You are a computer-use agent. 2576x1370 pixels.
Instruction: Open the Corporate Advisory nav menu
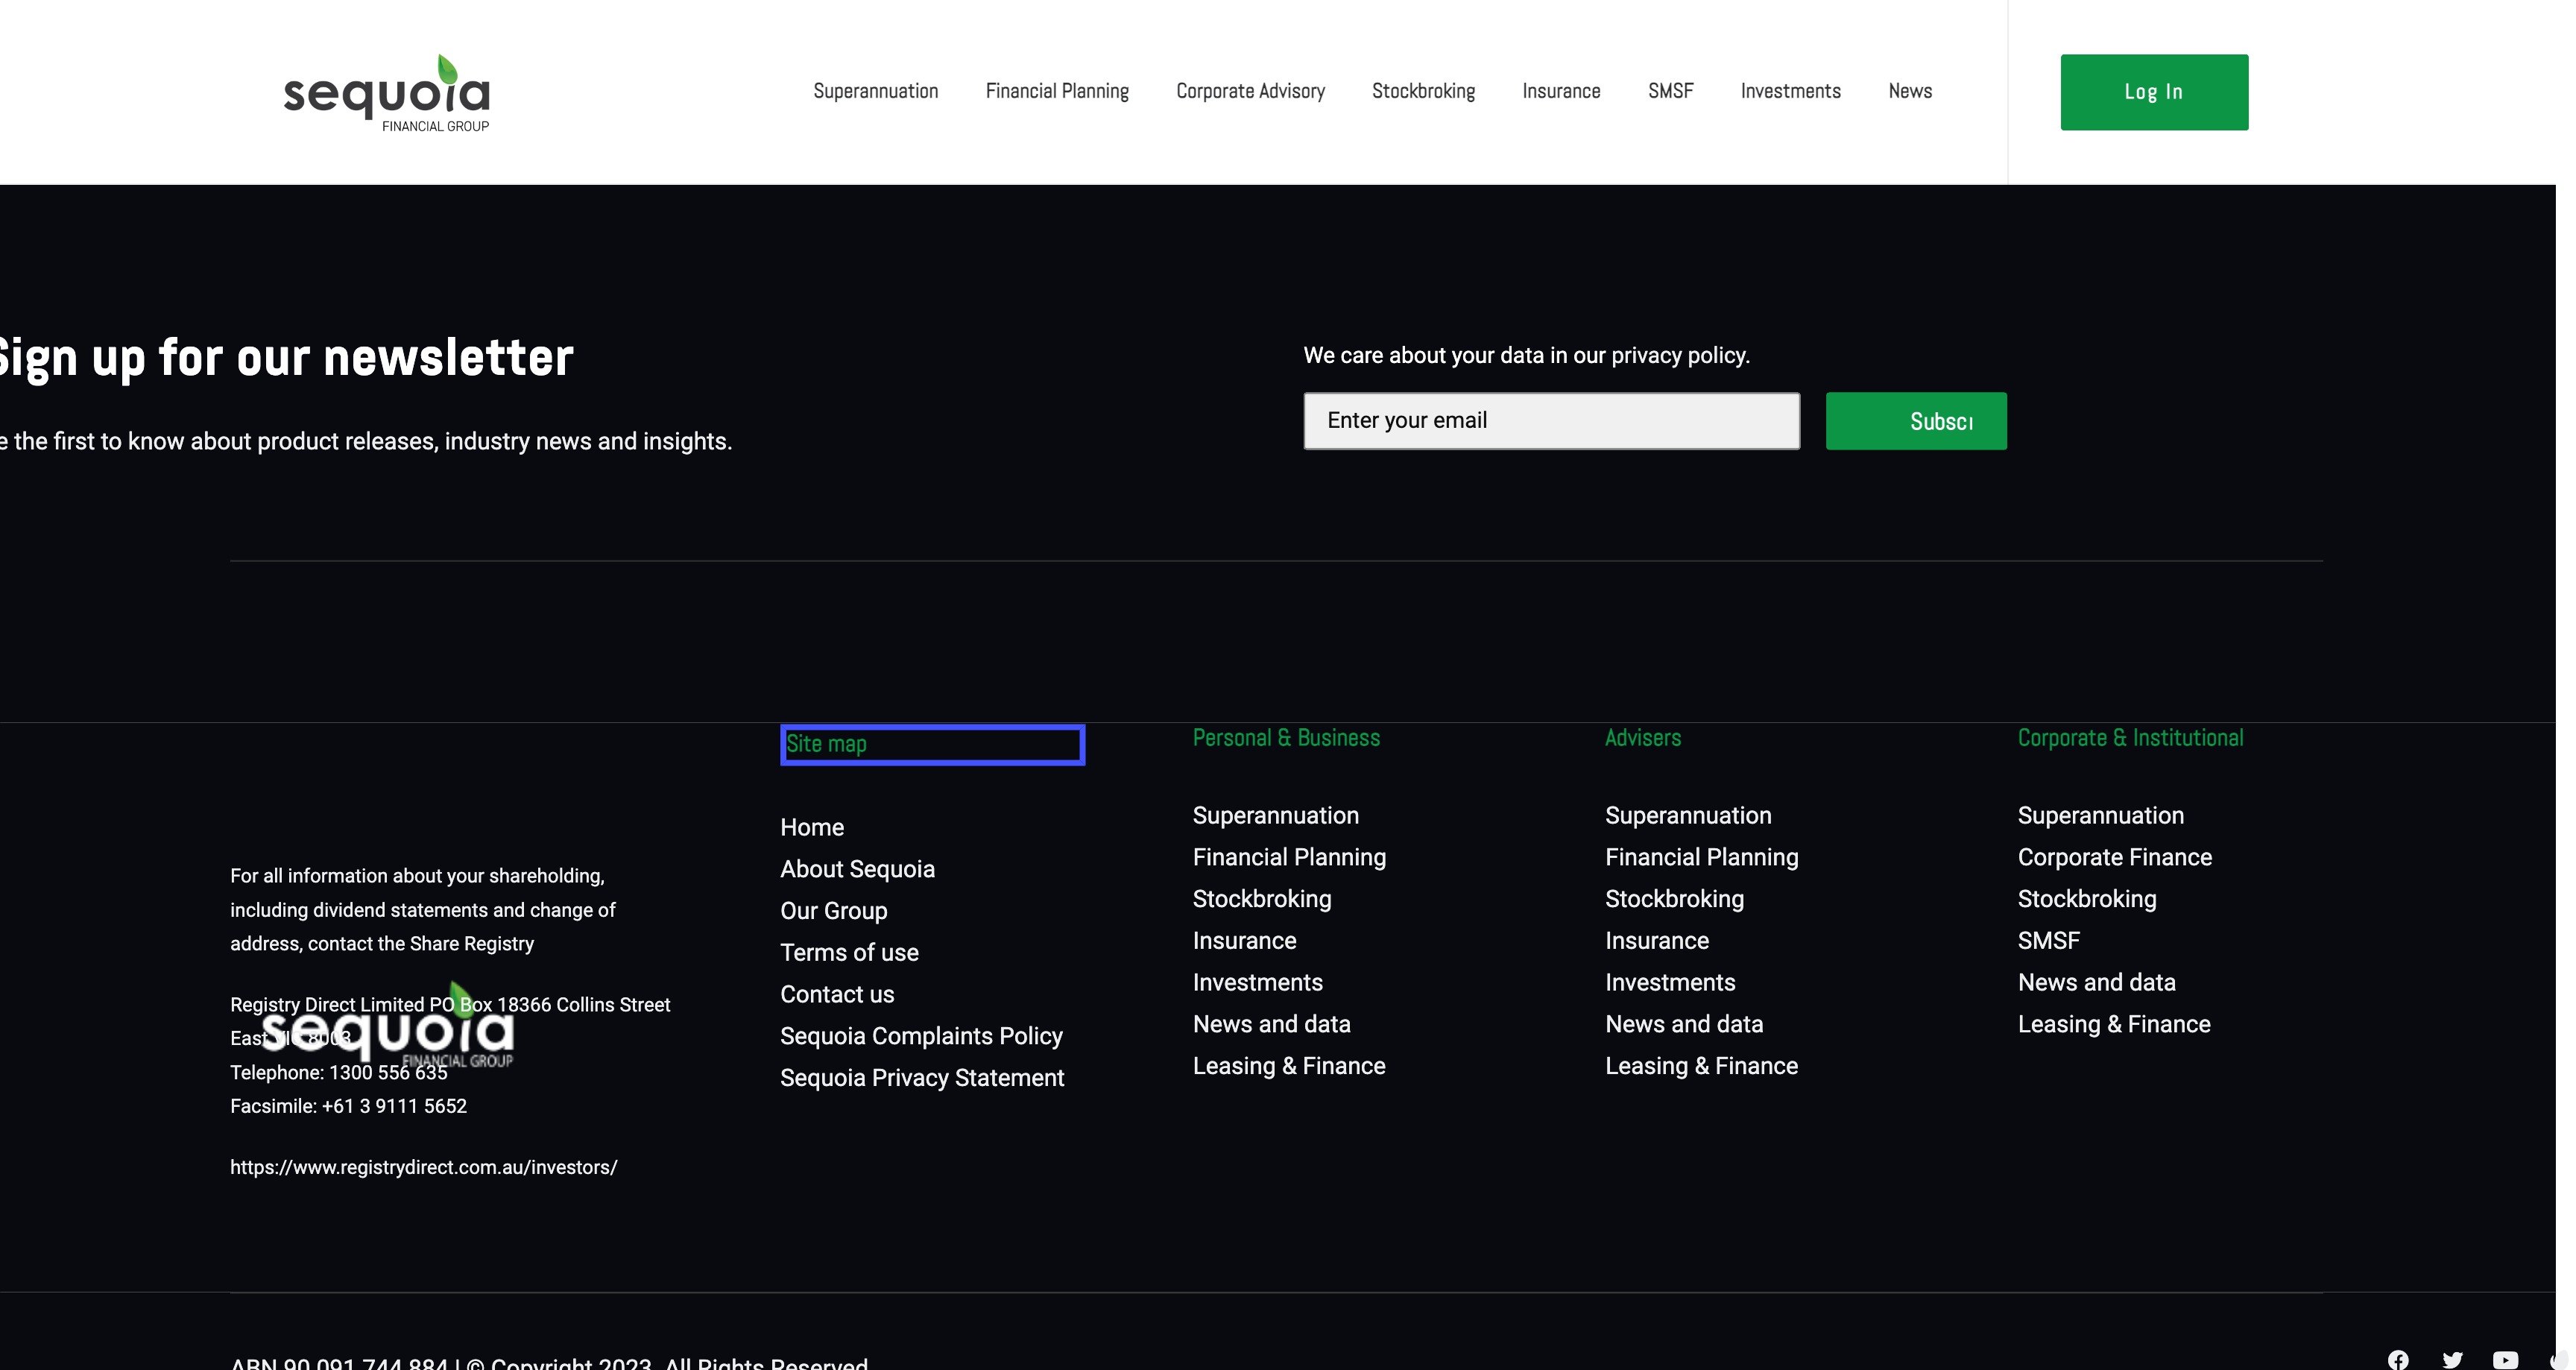click(x=1250, y=91)
